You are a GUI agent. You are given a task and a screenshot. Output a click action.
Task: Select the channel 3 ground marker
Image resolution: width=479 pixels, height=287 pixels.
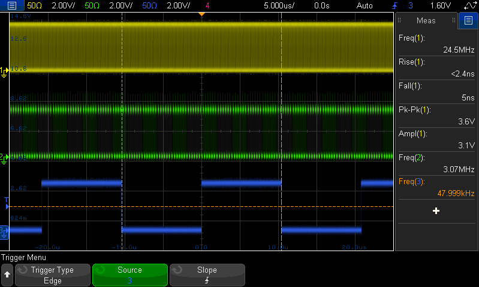click(x=4, y=233)
